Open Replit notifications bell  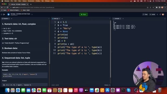pos(160,14)
